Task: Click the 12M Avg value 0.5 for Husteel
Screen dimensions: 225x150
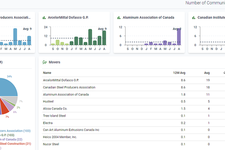Action: (183, 102)
